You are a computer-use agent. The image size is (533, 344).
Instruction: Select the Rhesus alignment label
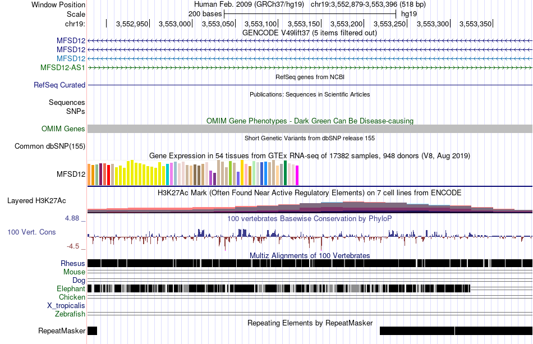[x=73, y=263]
